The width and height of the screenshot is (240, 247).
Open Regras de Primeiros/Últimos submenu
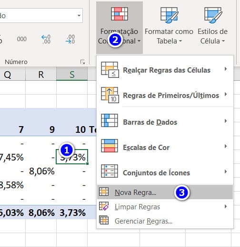coord(165,95)
